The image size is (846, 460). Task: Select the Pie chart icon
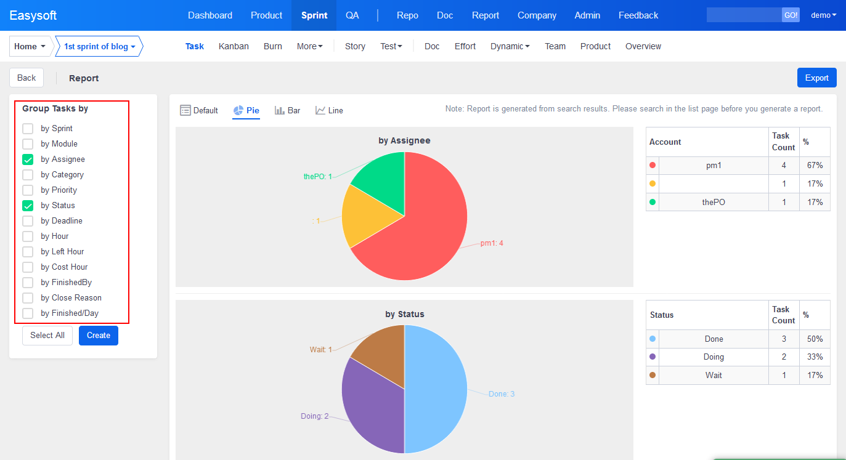click(238, 110)
